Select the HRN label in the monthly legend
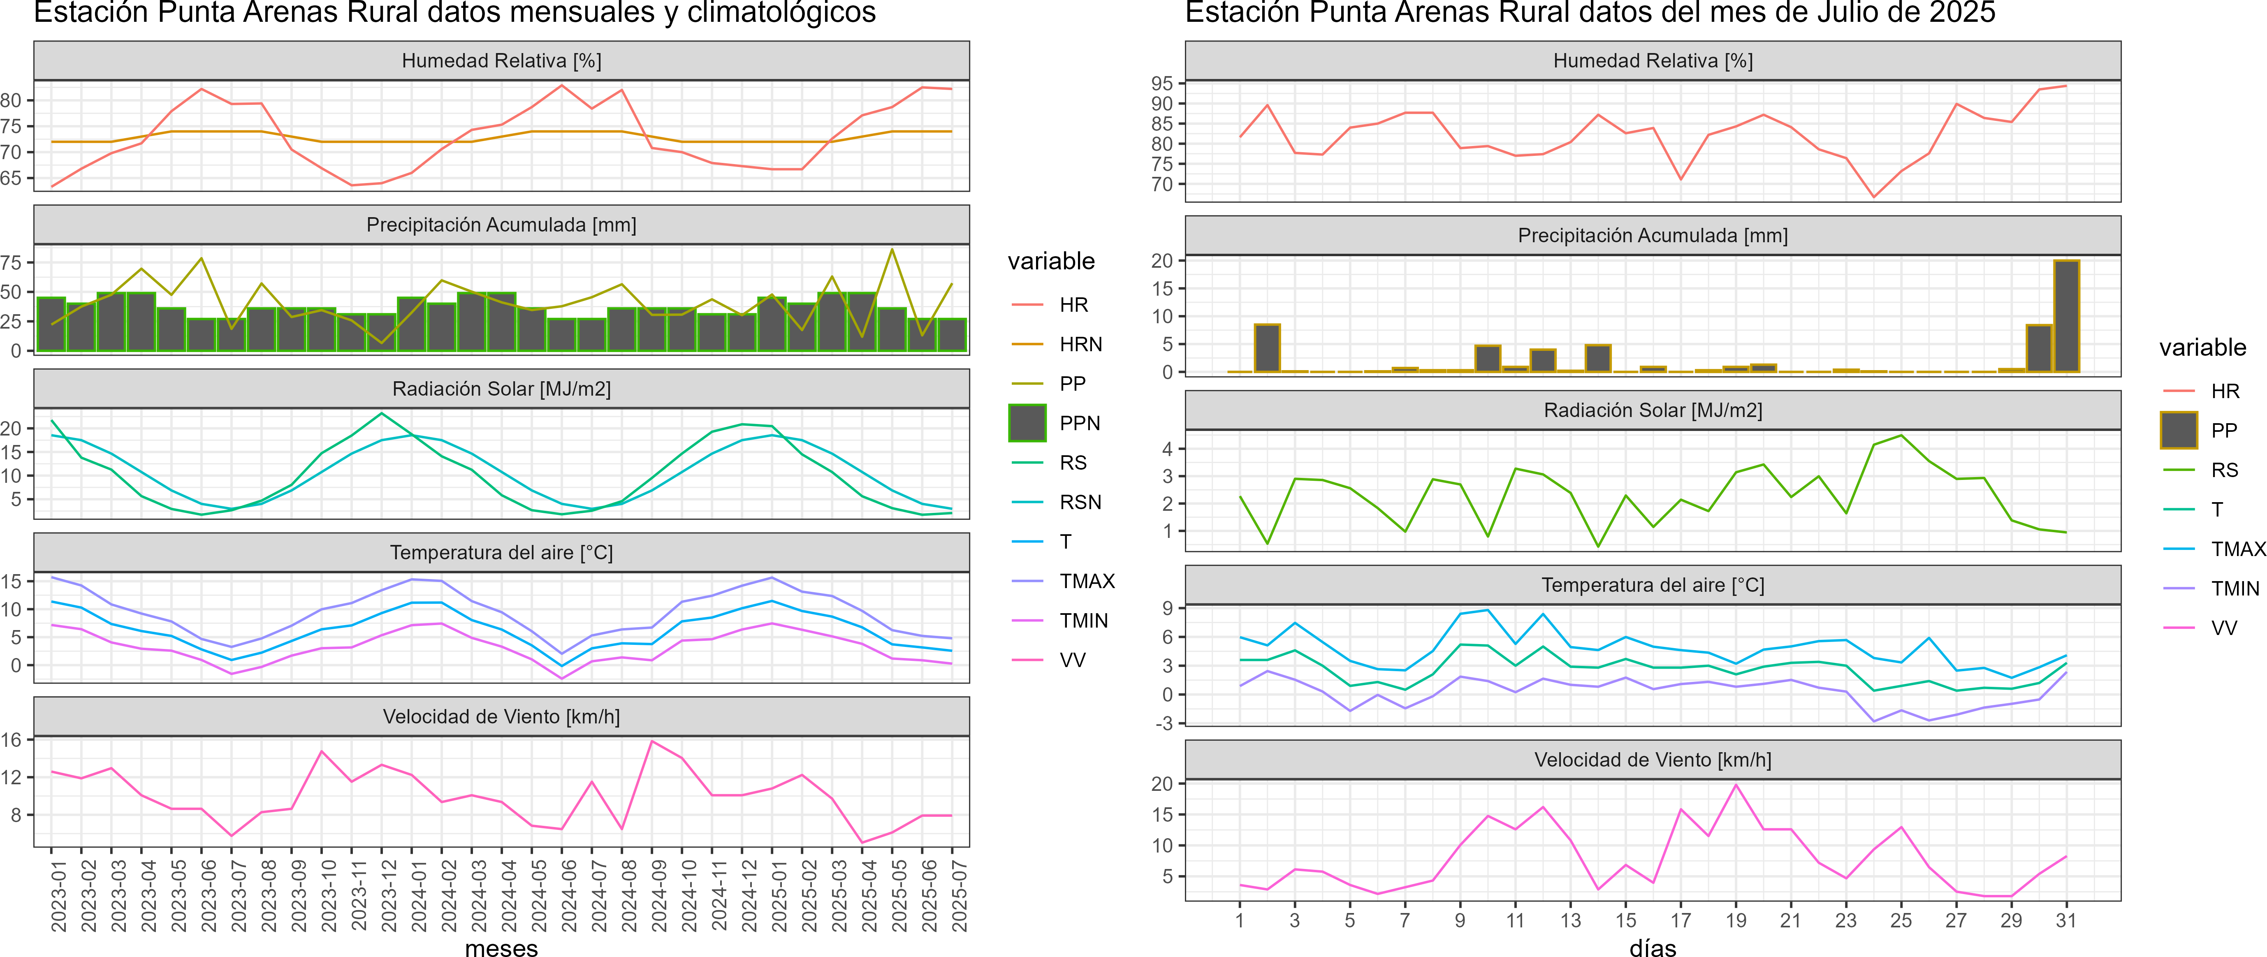Viewport: 2267px width, 957px height. pyautogui.click(x=1081, y=345)
